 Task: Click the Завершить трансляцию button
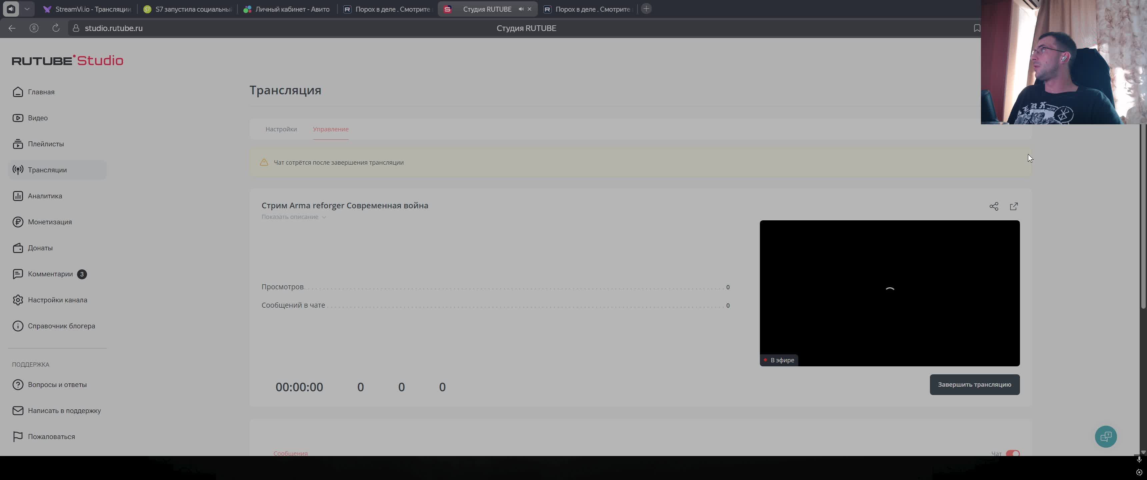974,384
